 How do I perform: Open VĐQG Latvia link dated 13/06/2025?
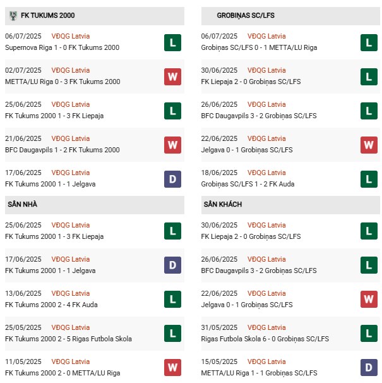[x=71, y=293]
